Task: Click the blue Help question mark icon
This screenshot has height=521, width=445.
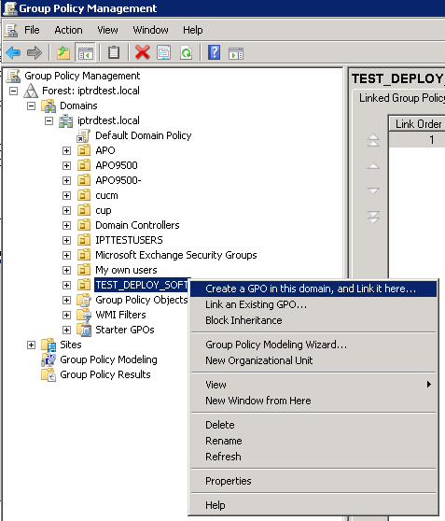Action: pos(215,52)
